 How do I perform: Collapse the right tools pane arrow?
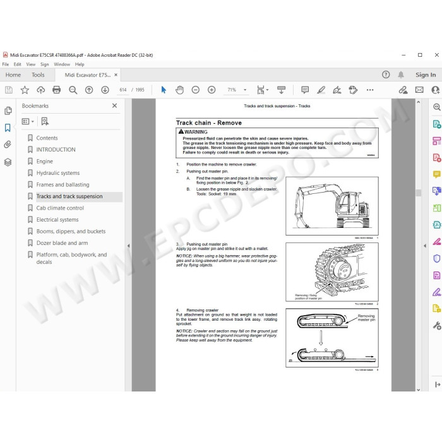point(425,246)
